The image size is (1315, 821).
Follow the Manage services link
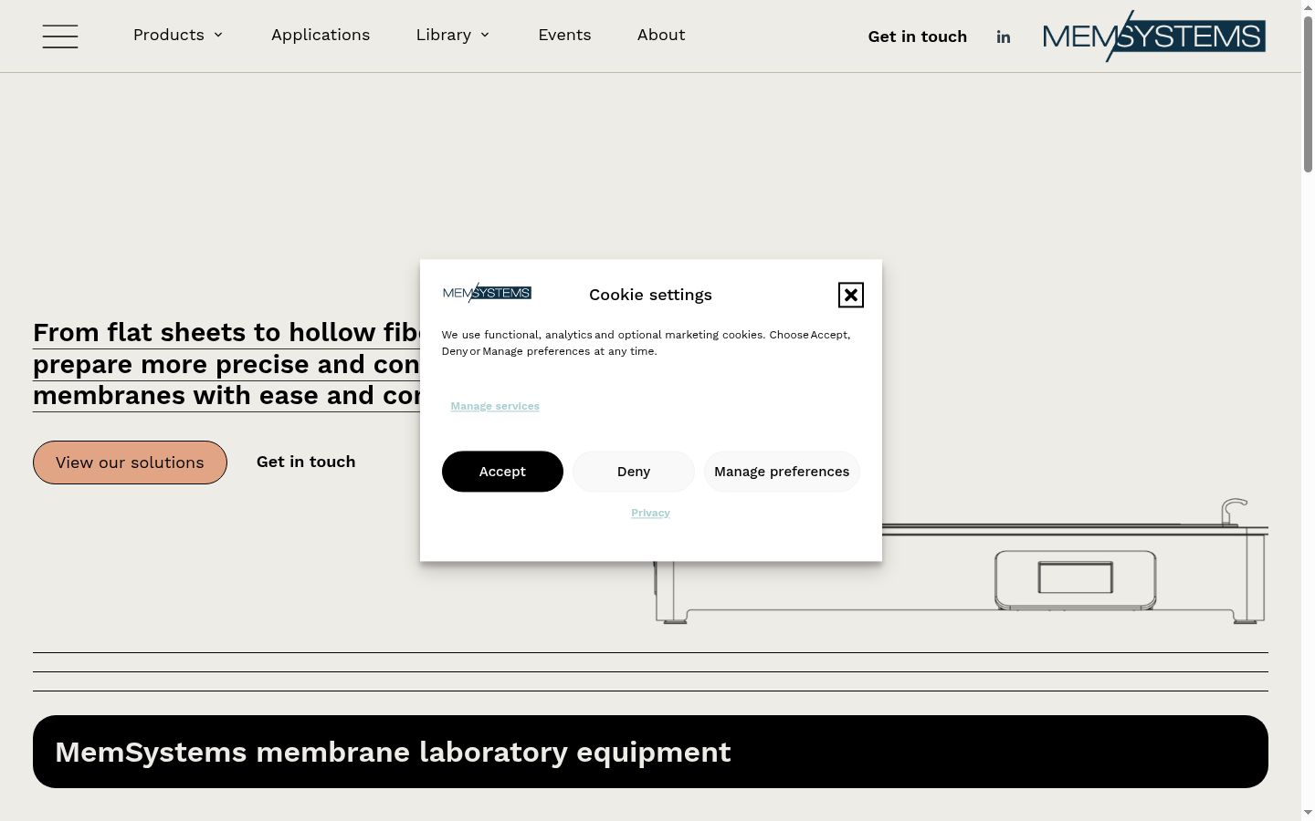(495, 406)
